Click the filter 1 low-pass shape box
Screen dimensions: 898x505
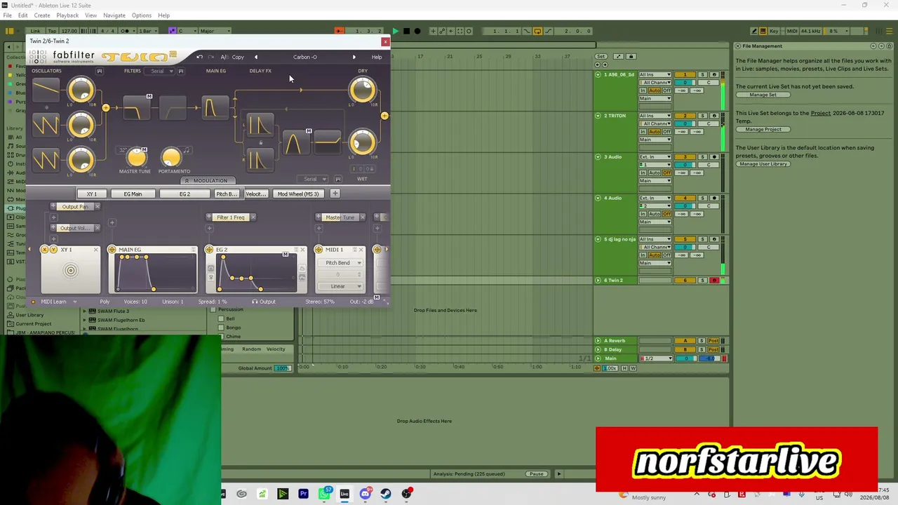(x=137, y=108)
